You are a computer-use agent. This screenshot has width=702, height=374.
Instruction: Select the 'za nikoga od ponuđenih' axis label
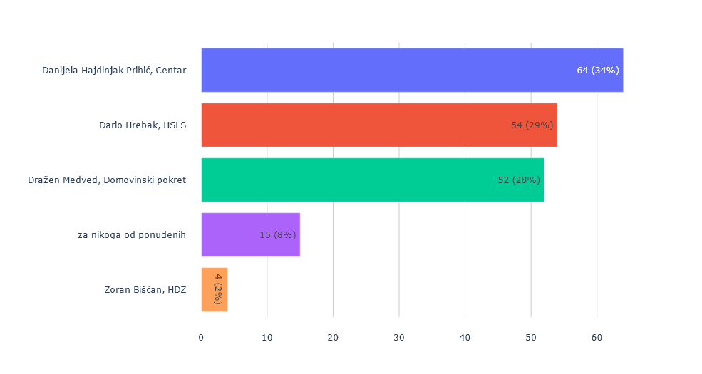pos(132,235)
